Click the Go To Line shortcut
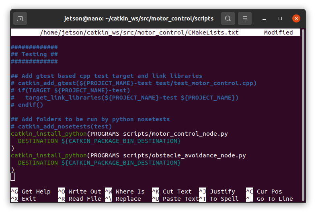The image size is (316, 214). tap(269, 199)
